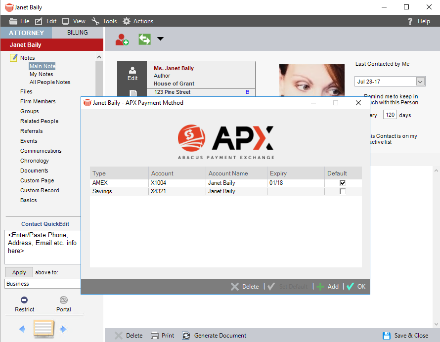Select My Notes in the Notes tree
The height and width of the screenshot is (342, 440).
41,74
